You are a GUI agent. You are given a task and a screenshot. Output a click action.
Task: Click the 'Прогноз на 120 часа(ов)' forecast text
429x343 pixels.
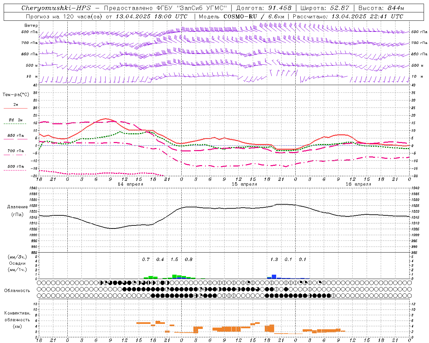coord(64,16)
